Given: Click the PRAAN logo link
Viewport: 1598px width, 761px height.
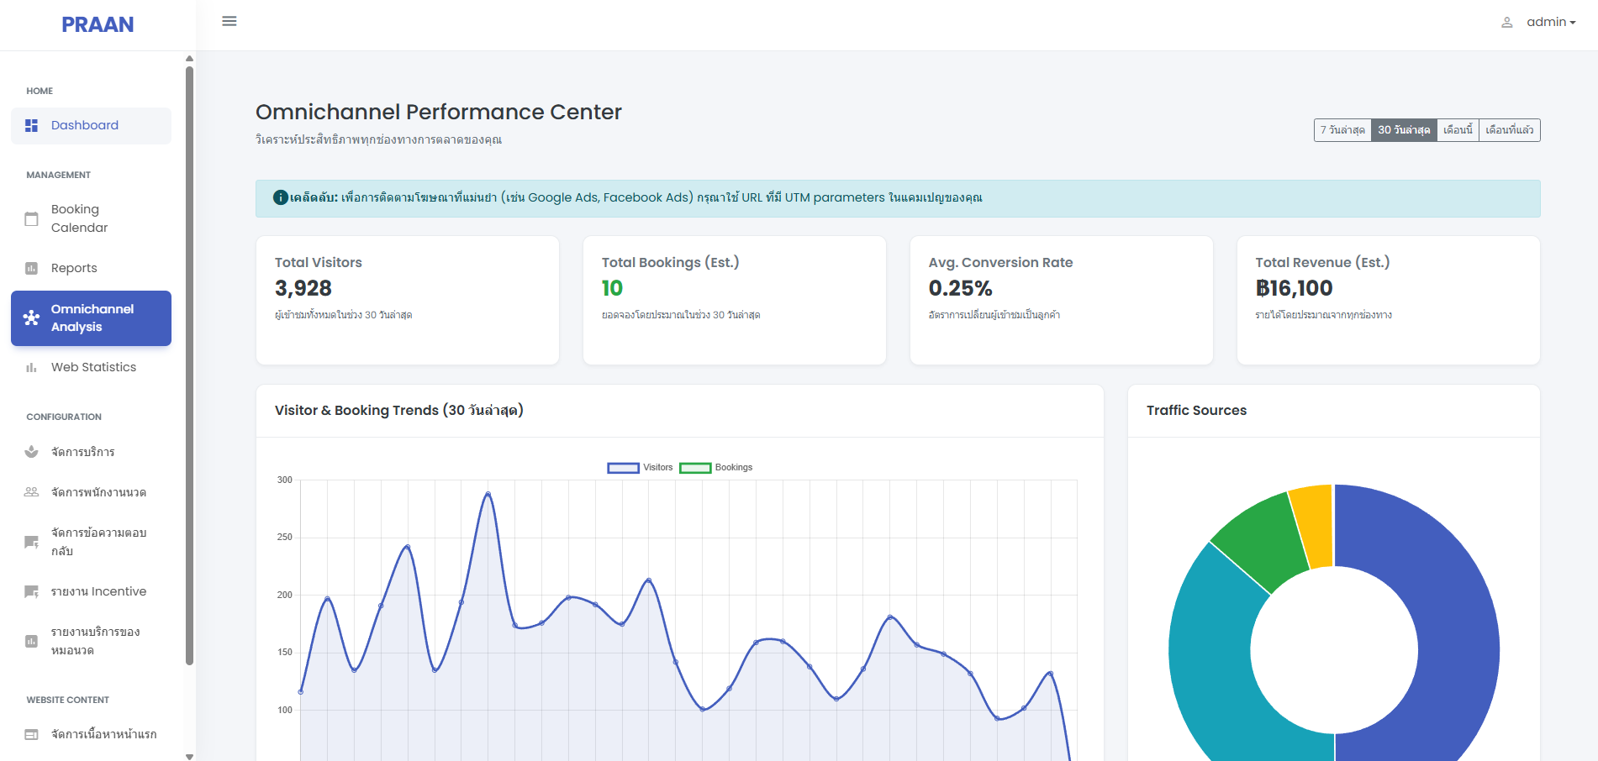Looking at the screenshot, I should (98, 24).
